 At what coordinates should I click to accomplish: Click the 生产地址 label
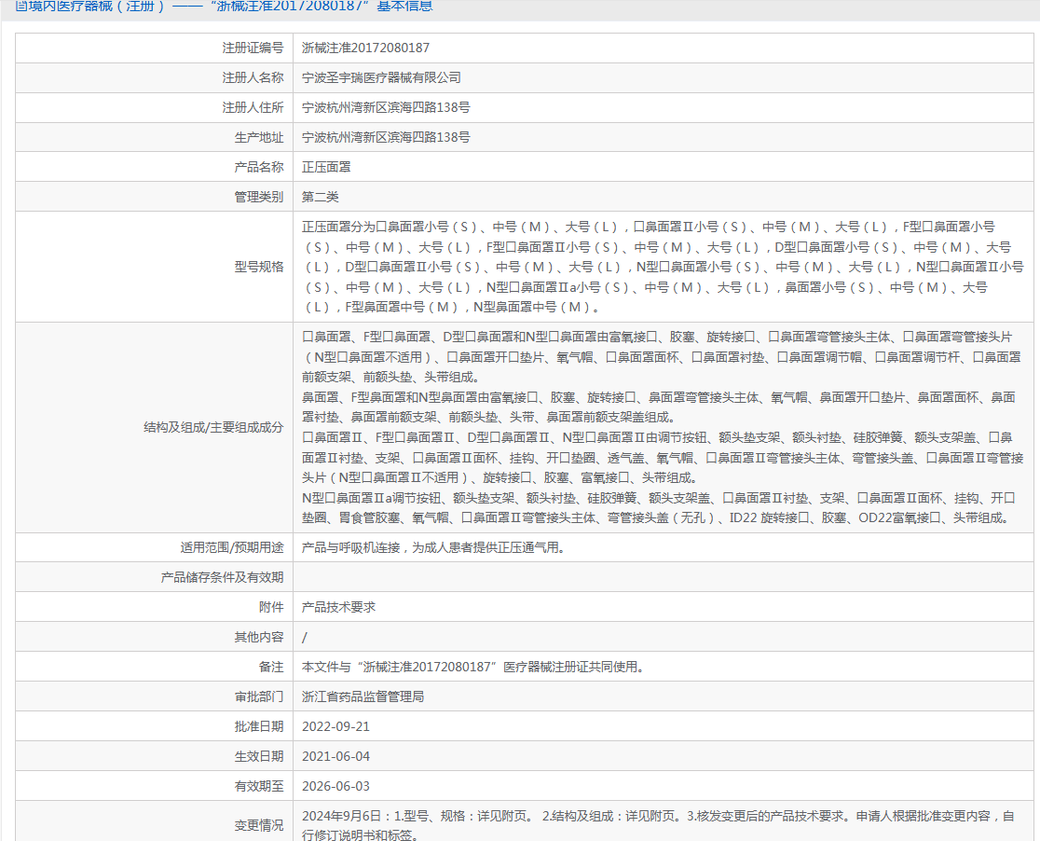(x=259, y=137)
